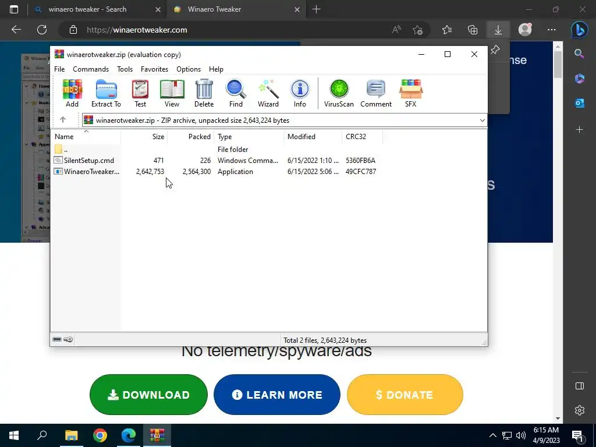The height and width of the screenshot is (447, 596).
Task: Open Edge downloads button
Action: pos(498,30)
